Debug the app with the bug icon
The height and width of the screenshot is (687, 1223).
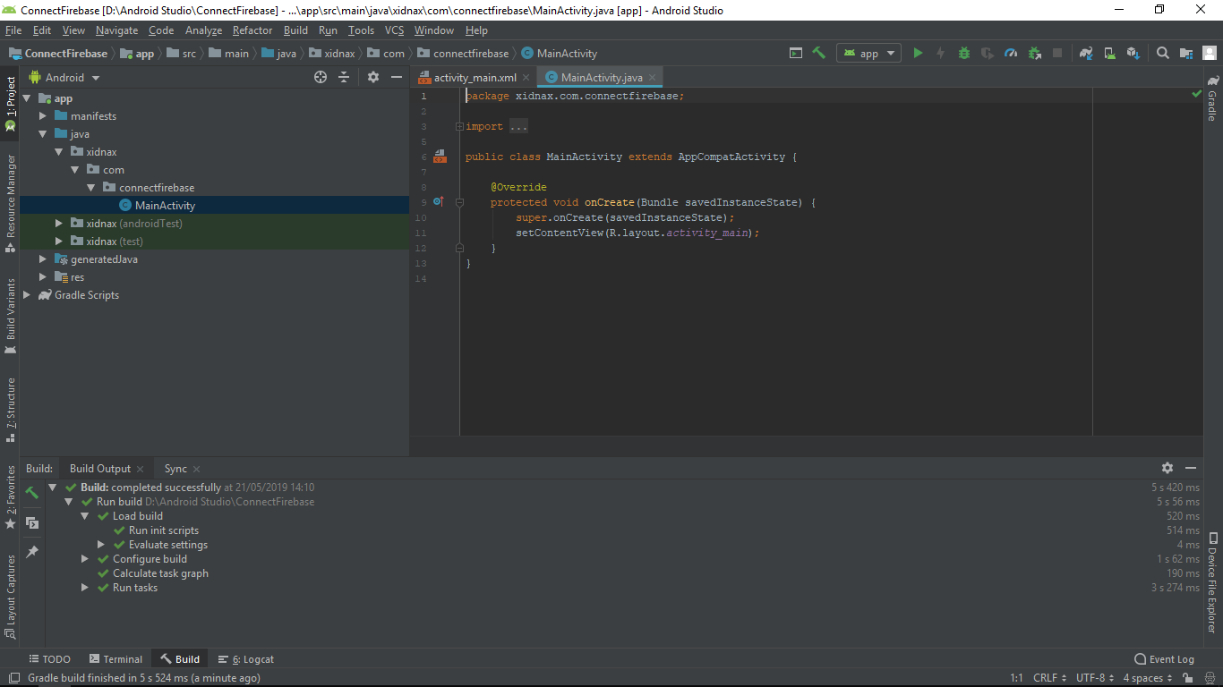tap(964, 53)
